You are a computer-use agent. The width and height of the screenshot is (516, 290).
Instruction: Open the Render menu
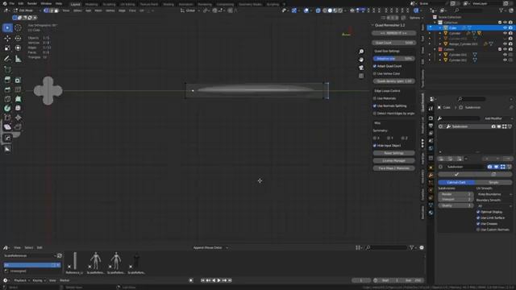pyautogui.click(x=32, y=3)
